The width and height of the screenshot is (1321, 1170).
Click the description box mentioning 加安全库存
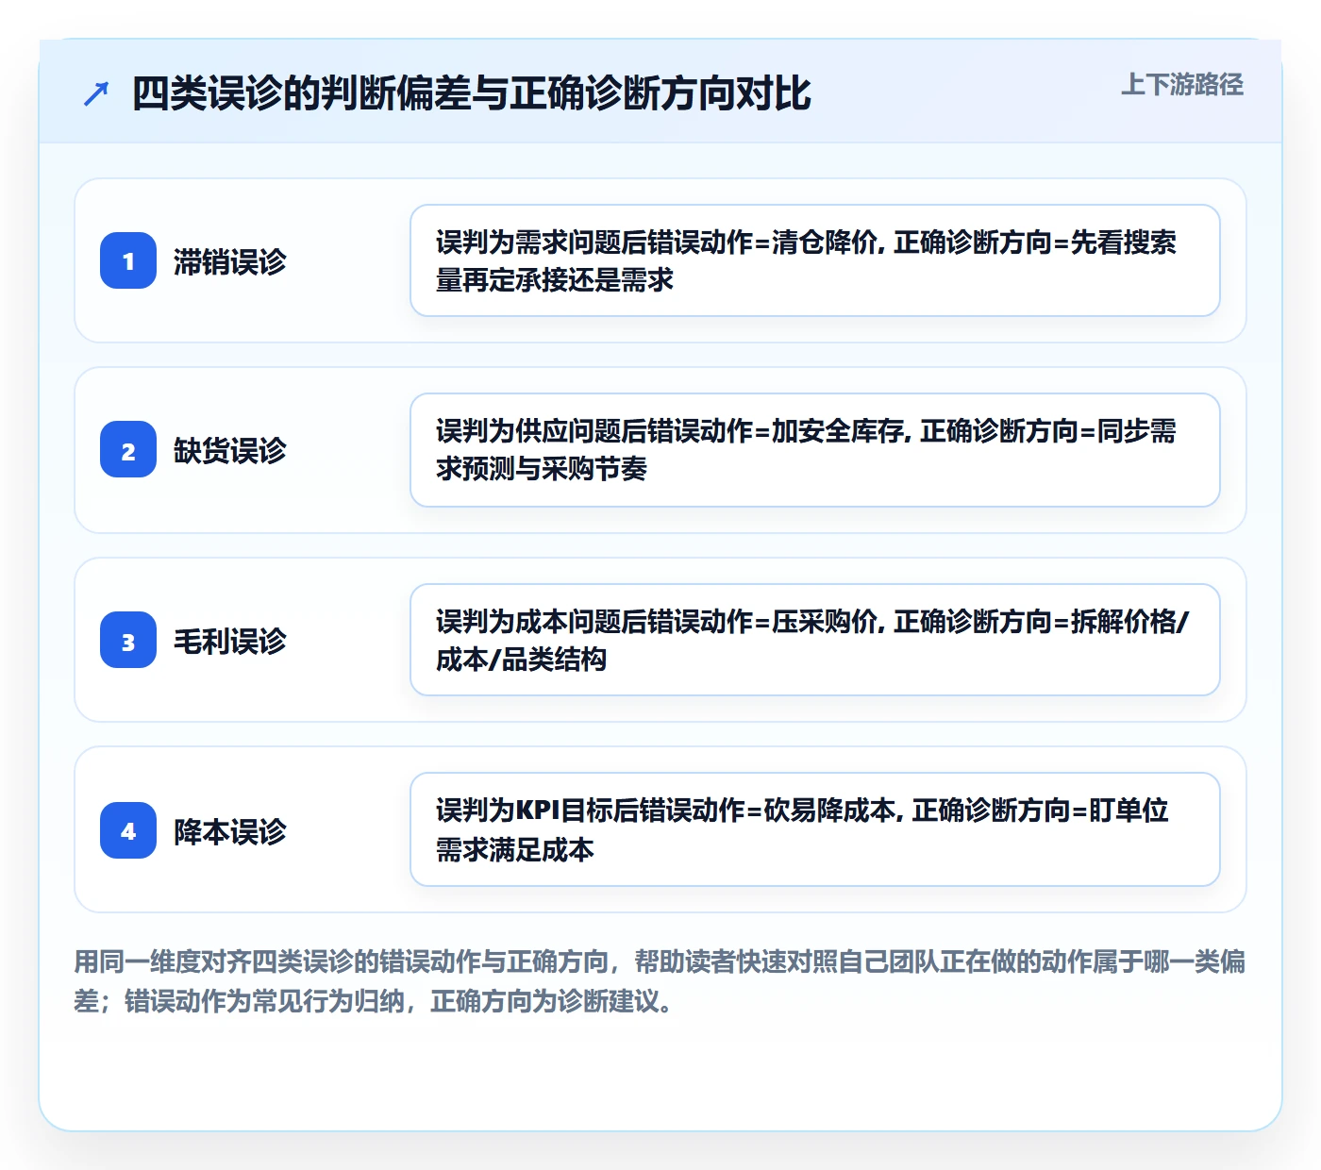[x=815, y=450]
